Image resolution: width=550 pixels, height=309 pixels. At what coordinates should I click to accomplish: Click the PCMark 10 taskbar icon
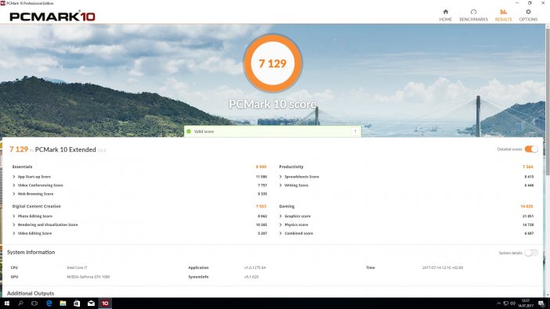pyautogui.click(x=105, y=304)
